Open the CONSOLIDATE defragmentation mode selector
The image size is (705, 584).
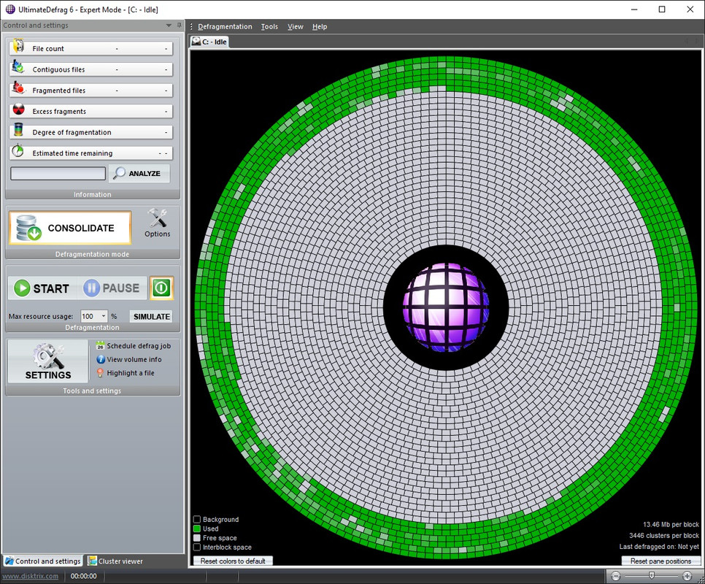click(x=70, y=228)
